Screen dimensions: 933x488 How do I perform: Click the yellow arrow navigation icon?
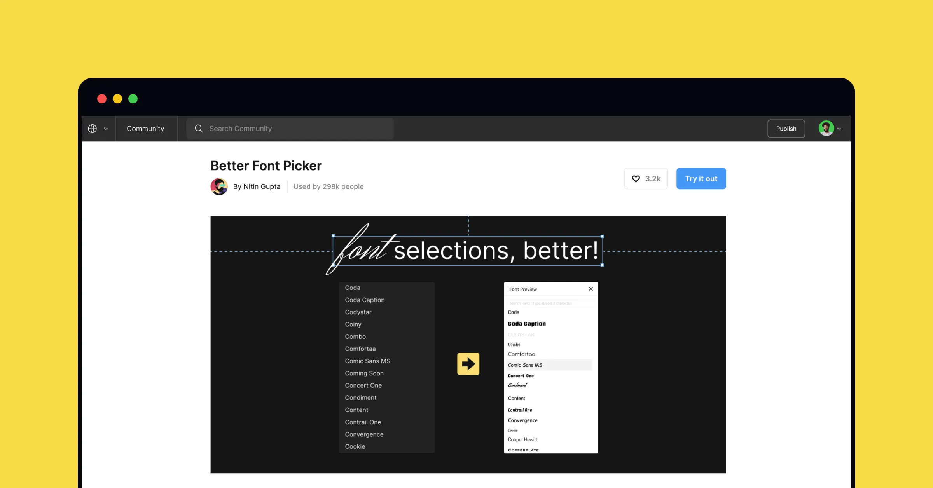468,363
